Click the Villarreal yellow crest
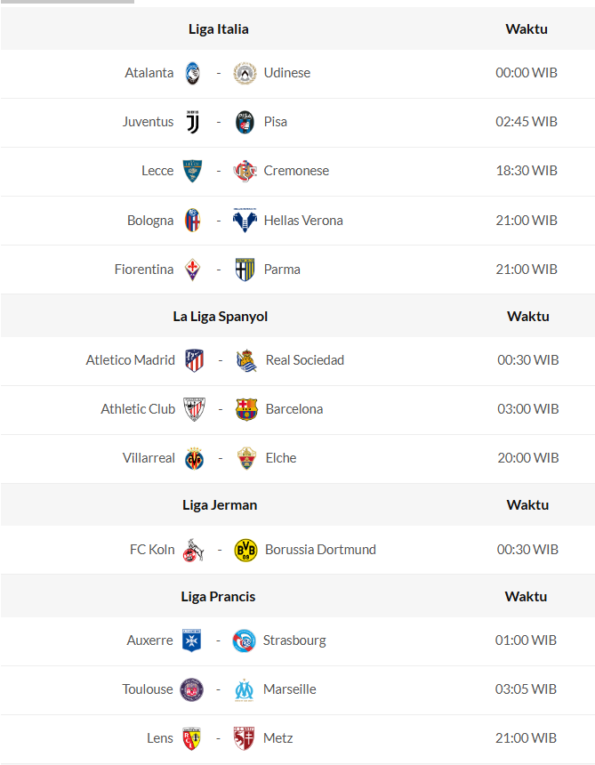Screen dimensions: 595x765 point(194,458)
